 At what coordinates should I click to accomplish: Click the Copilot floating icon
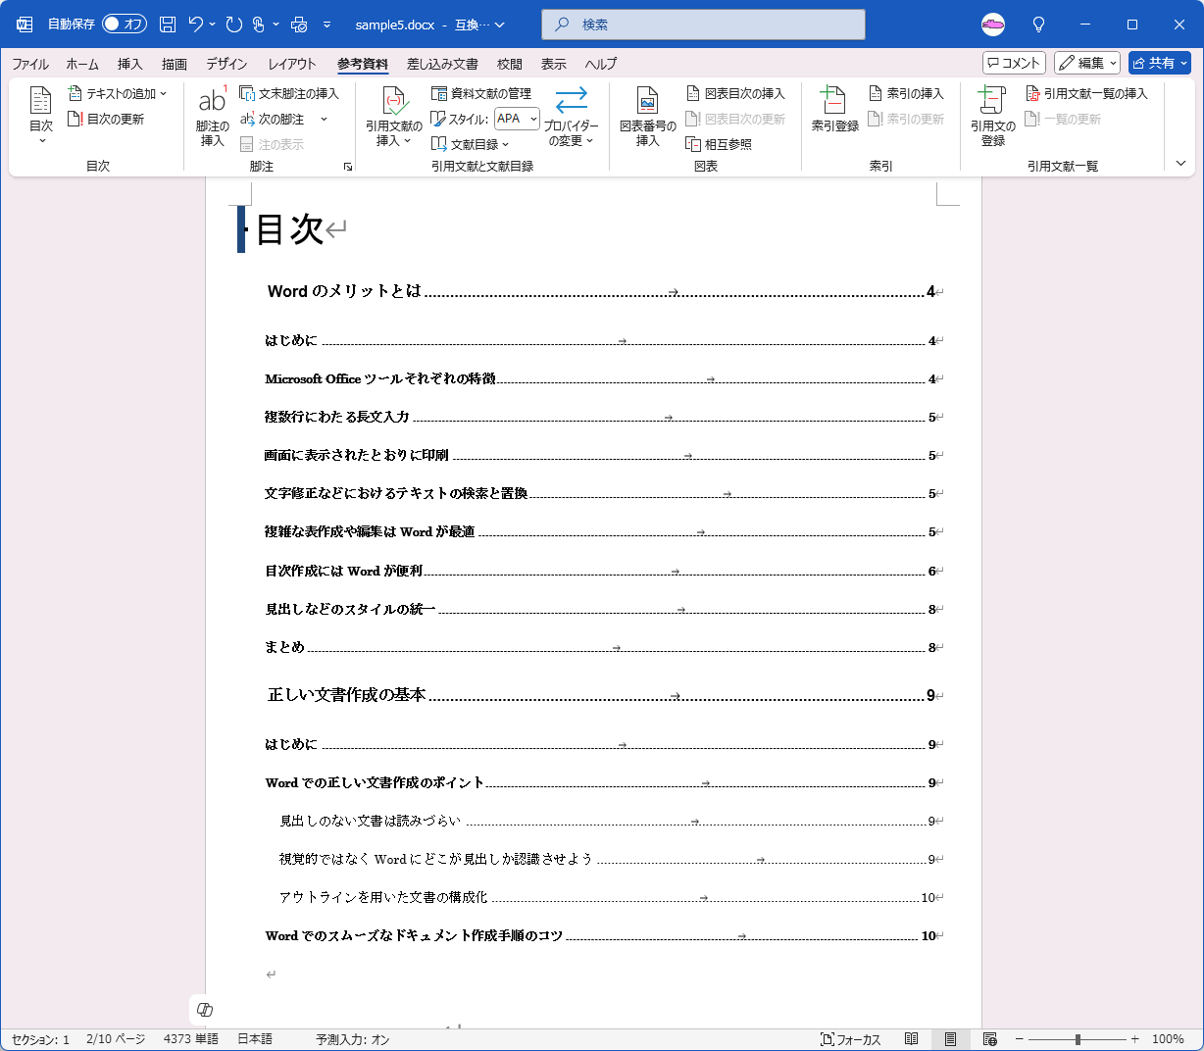(x=205, y=1010)
